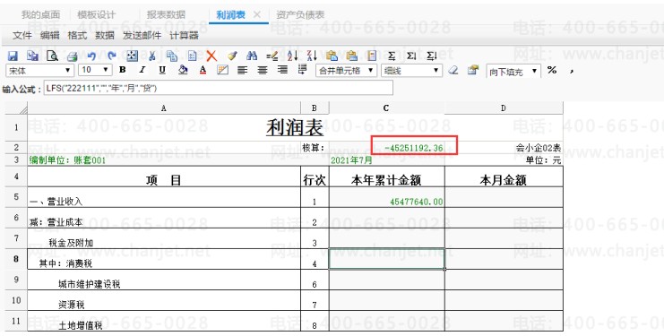Toggle underline formatting
664x336 pixels.
pos(162,70)
